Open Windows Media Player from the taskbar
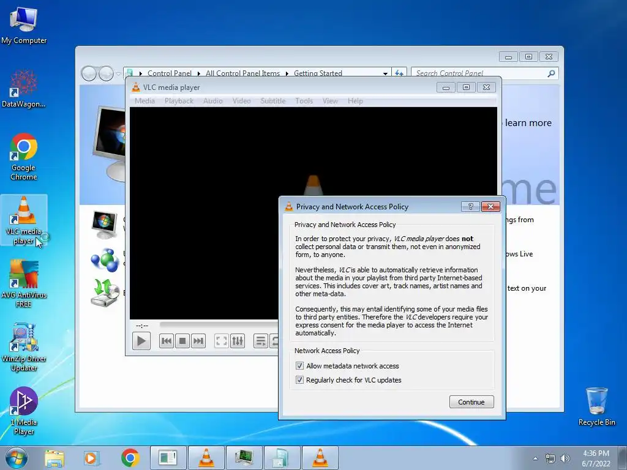 click(91, 458)
